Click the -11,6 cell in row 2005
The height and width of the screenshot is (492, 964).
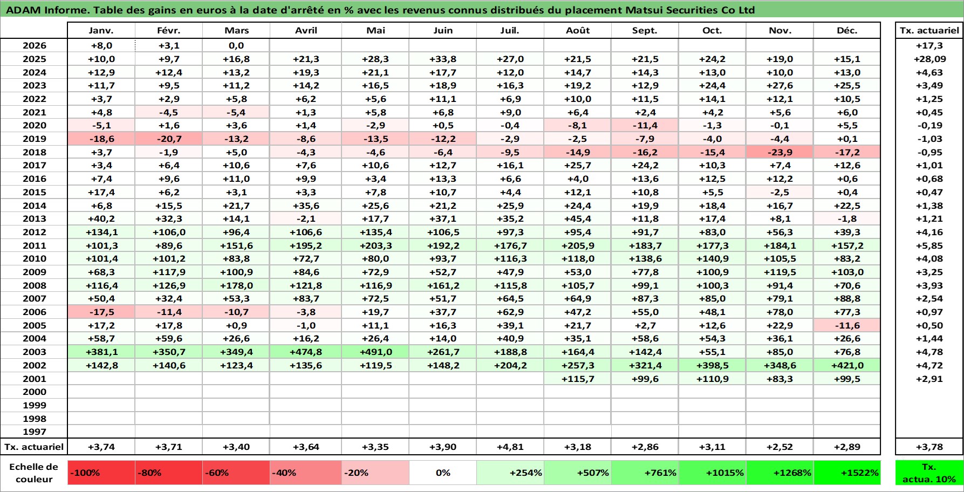tap(847, 325)
